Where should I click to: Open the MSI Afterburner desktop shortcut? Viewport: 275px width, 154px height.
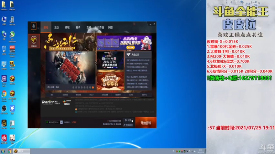[x=12, y=37]
